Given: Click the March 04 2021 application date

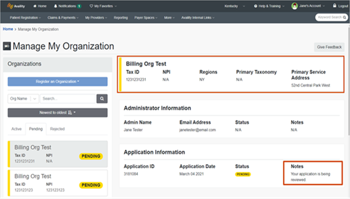Looking at the screenshot, I should click(191, 174).
